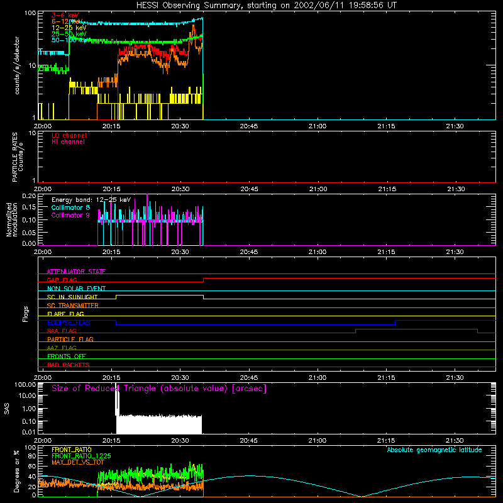Click the 20:45 tick label under count-rate plot
The width and height of the screenshot is (503, 503).
coord(249,126)
